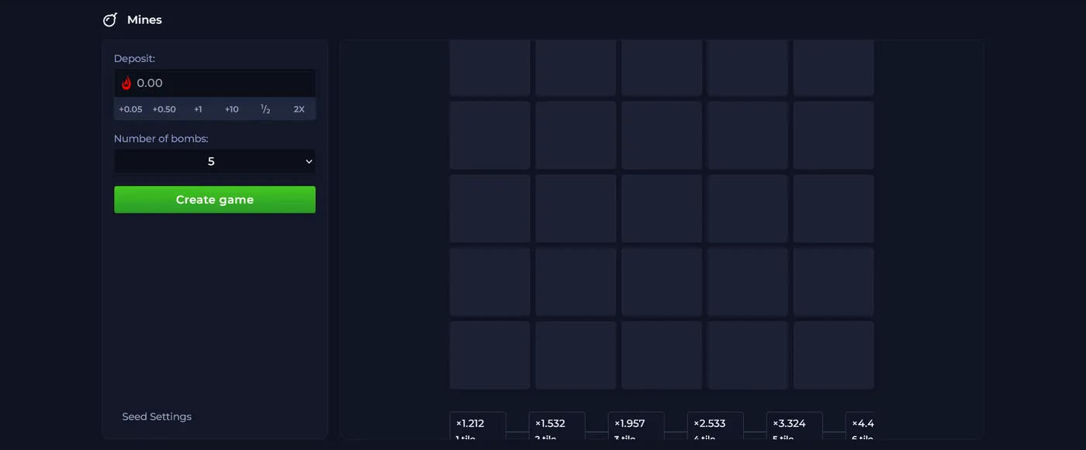Open the Number of bombs dropdown
This screenshot has width=1086, height=450.
(215, 162)
